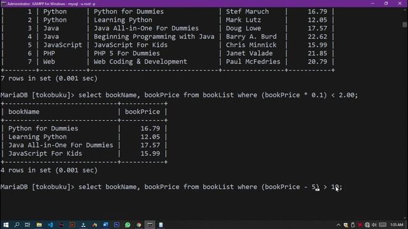The height and width of the screenshot is (229, 408).
Task: Open File Explorer from the taskbar
Action: point(39,225)
